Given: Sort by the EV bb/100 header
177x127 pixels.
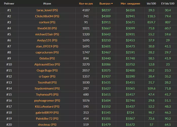Looking at the screenshot, I should 168,4.
